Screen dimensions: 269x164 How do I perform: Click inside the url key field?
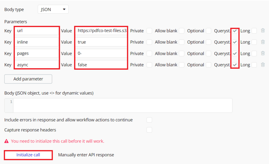point(37,30)
